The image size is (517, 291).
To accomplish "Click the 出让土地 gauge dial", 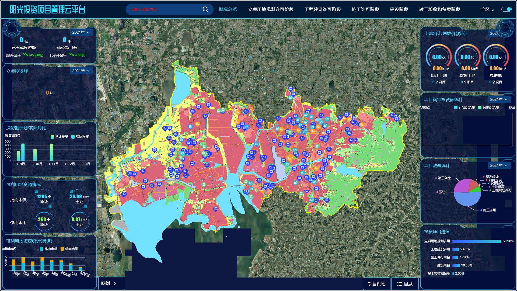I will (439, 57).
